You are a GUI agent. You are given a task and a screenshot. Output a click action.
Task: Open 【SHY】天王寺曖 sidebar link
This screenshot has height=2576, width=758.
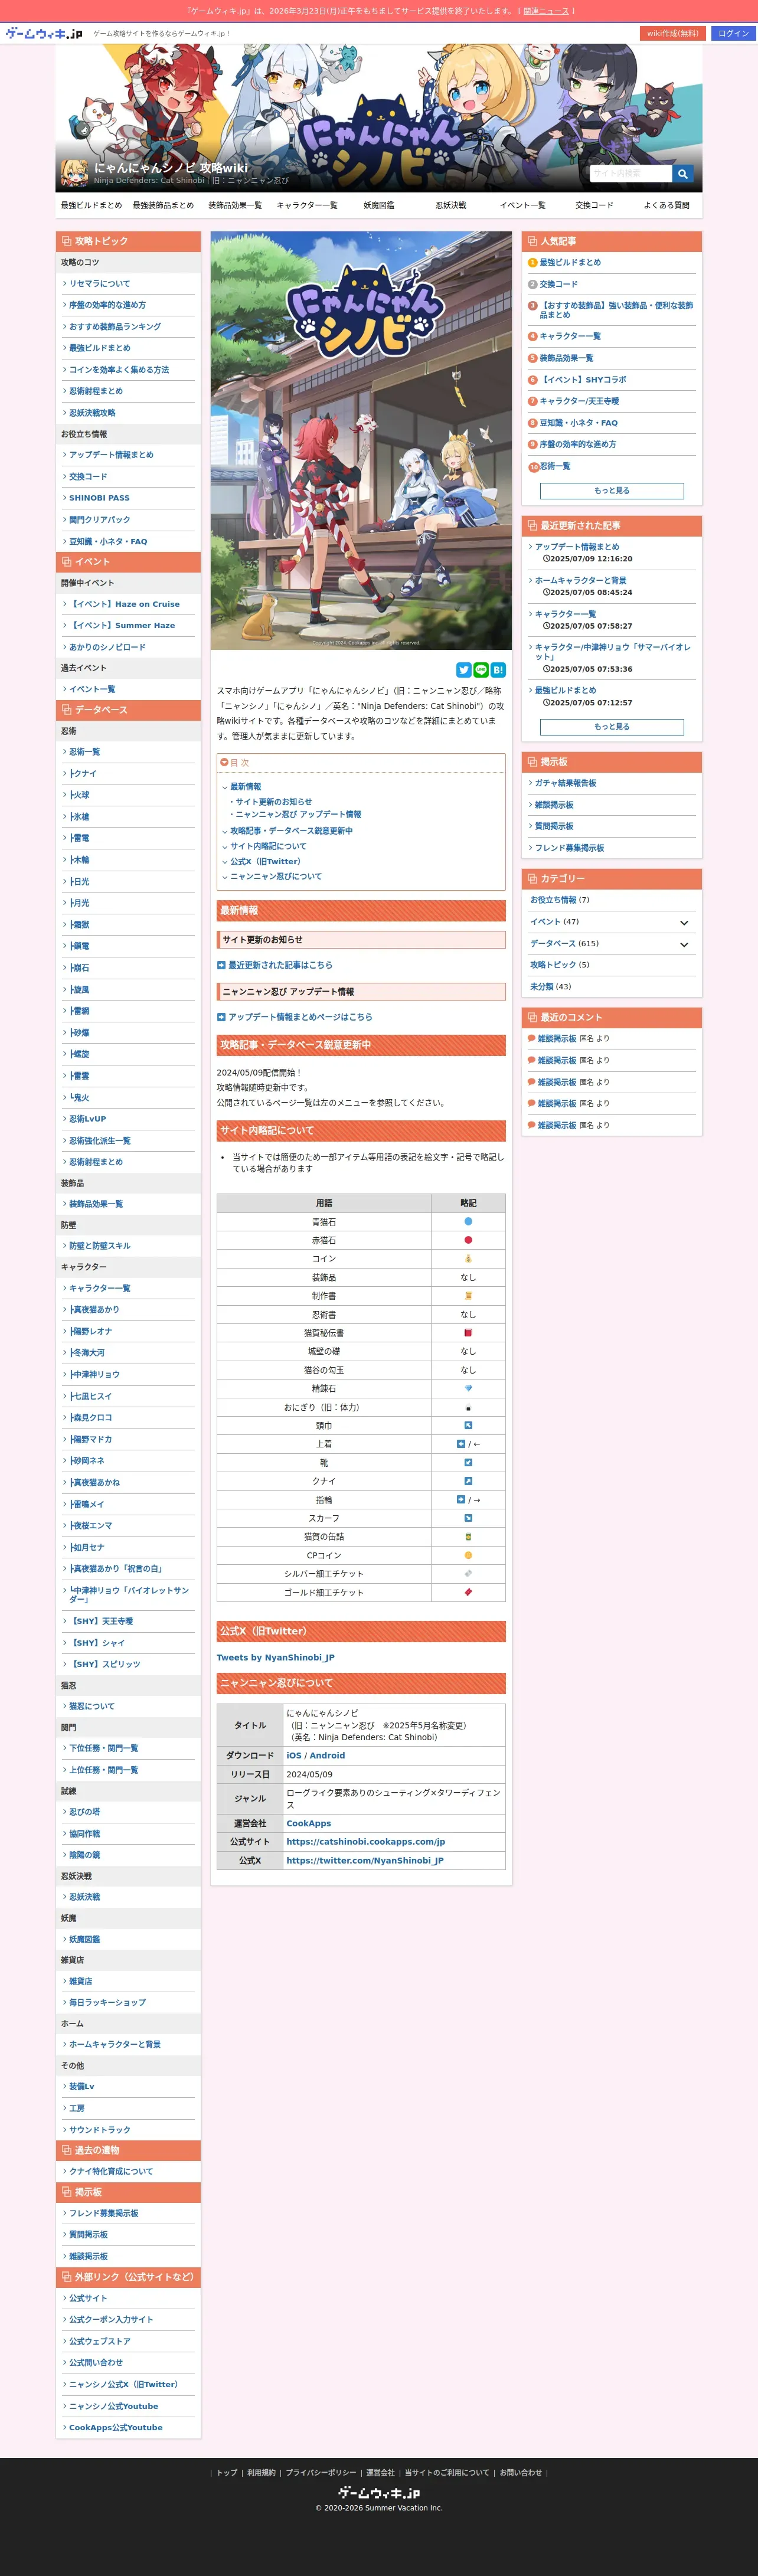pyautogui.click(x=100, y=1622)
